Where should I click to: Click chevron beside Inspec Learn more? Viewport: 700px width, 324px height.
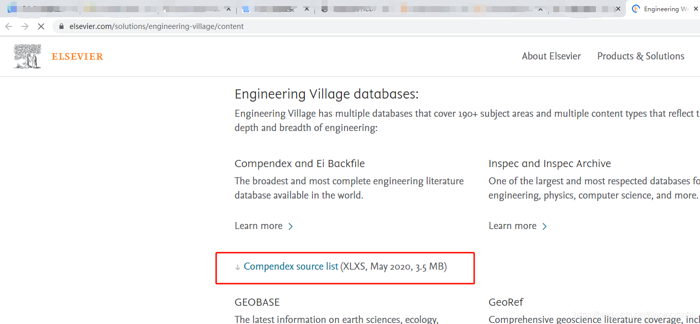[545, 226]
